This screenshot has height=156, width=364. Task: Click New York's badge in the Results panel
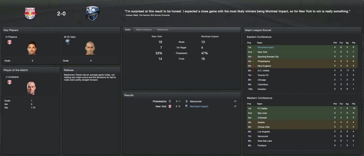click(x=170, y=106)
